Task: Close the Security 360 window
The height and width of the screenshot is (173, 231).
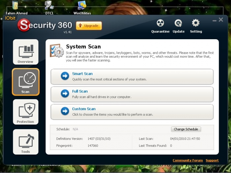Action: (221, 19)
